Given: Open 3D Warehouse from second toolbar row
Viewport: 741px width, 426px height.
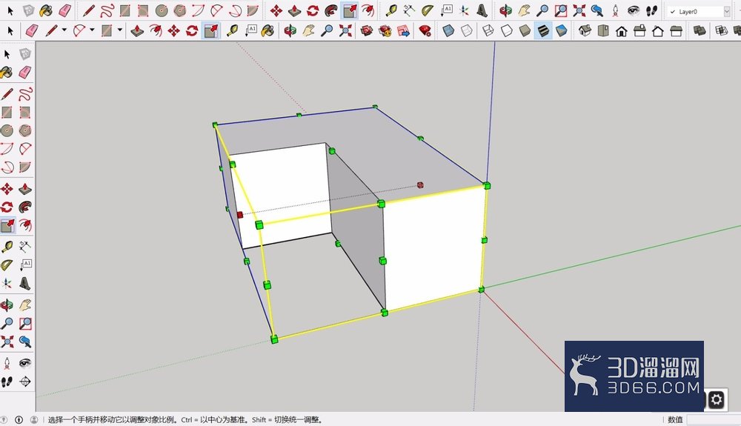Looking at the screenshot, I should pos(367,31).
